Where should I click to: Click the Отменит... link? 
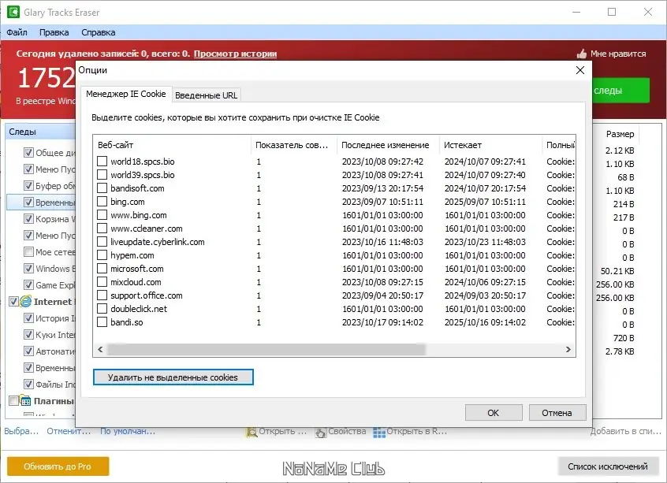click(69, 431)
